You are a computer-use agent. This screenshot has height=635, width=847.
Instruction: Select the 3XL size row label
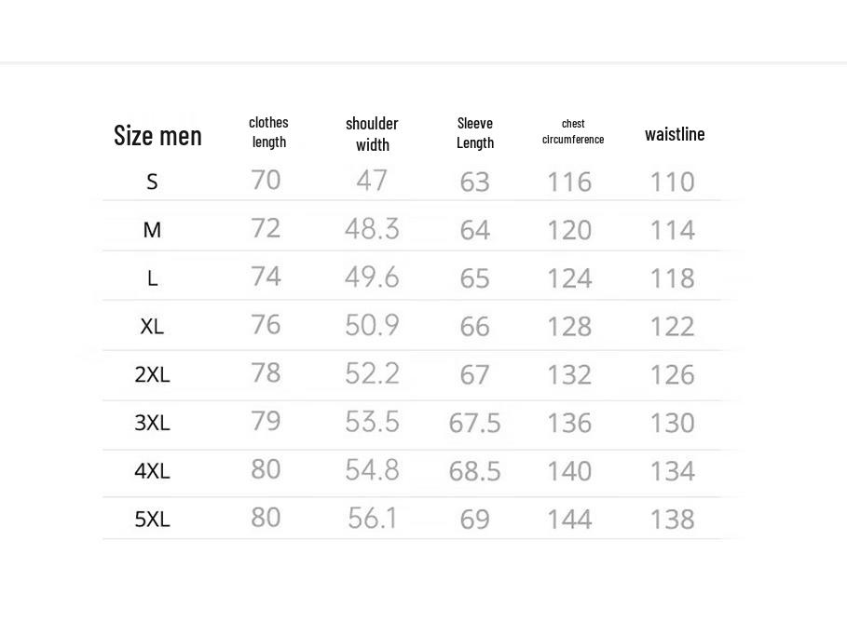152,423
